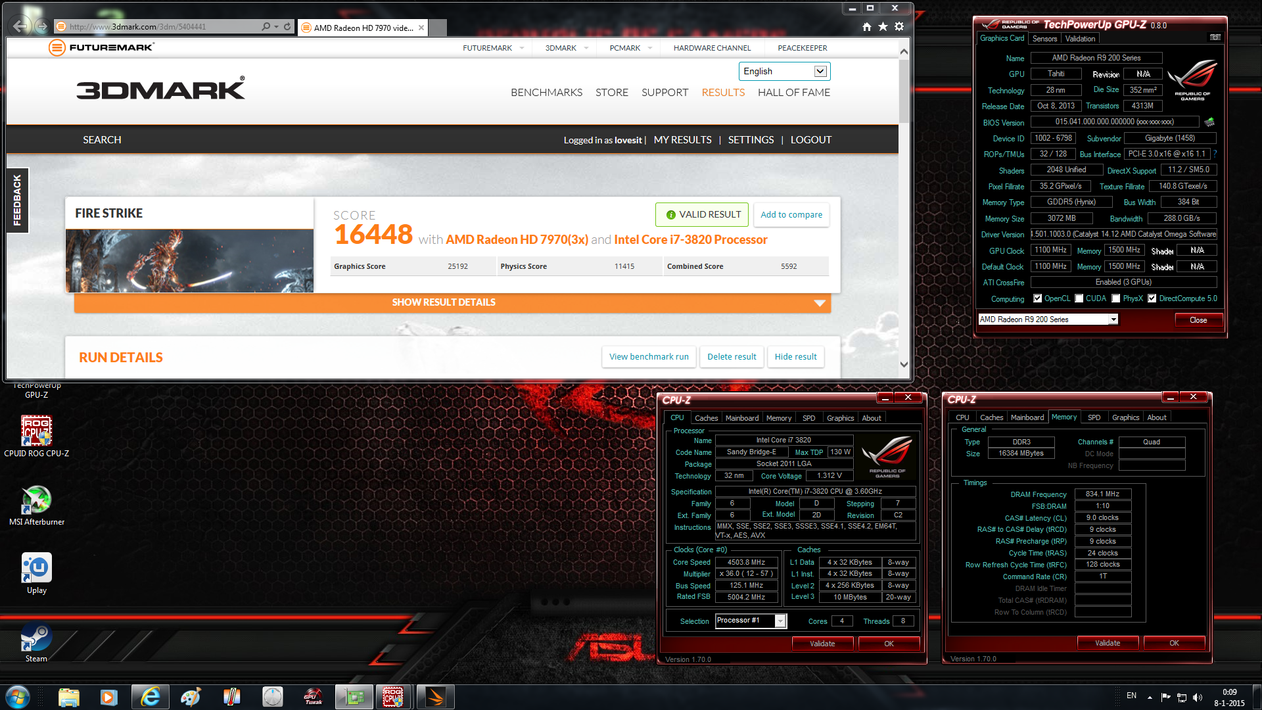Open Mainboard tab in left CPU-Z window
This screenshot has width=1262, height=710.
(741, 418)
